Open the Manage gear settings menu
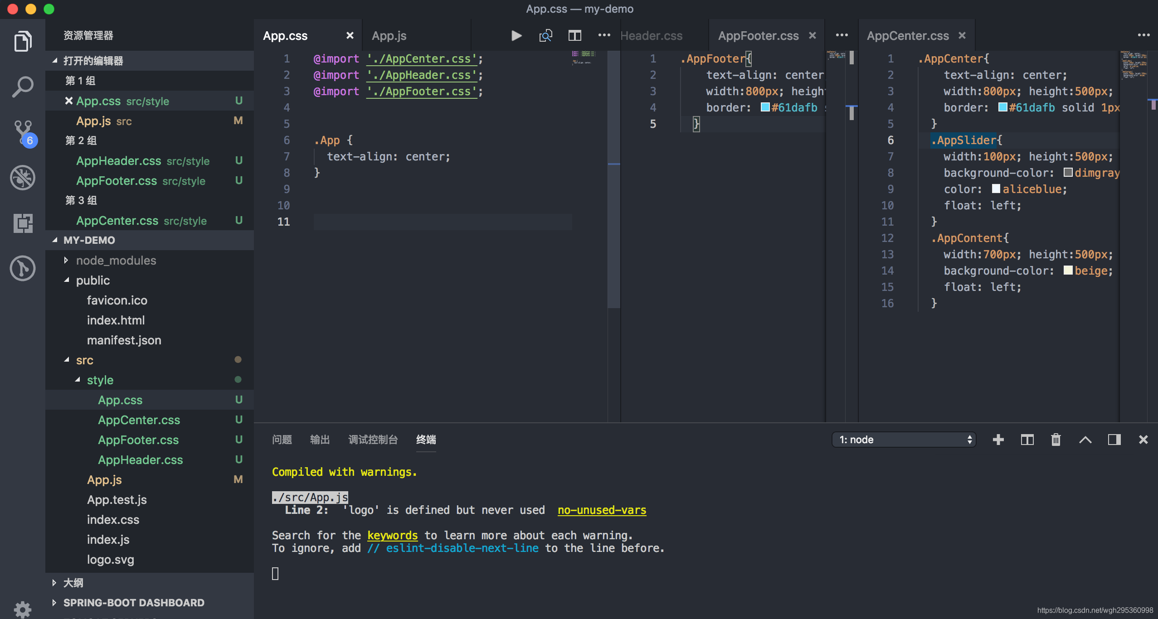This screenshot has width=1158, height=619. pos(23,609)
